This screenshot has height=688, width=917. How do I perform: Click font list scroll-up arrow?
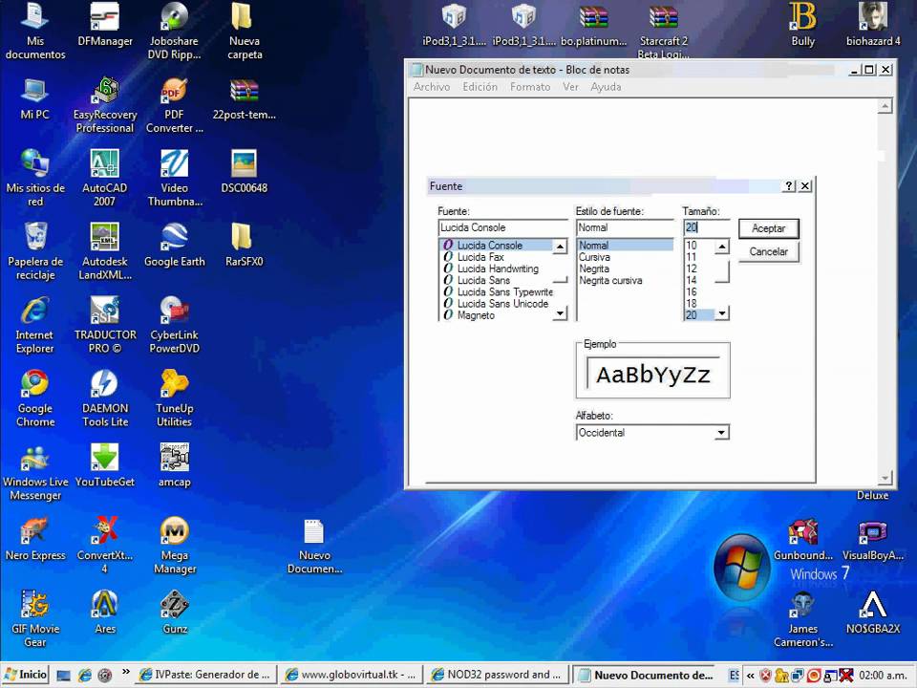click(x=560, y=247)
